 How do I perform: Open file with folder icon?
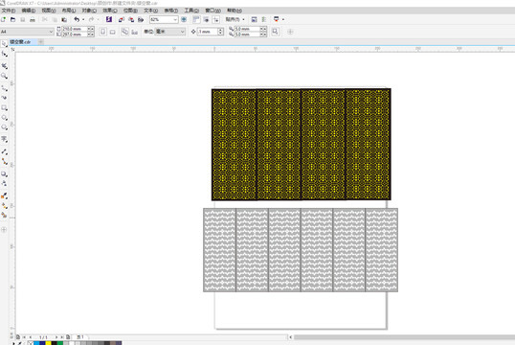click(x=12, y=20)
